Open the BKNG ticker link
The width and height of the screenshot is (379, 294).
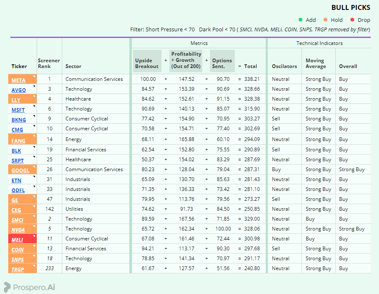[x=19, y=120]
